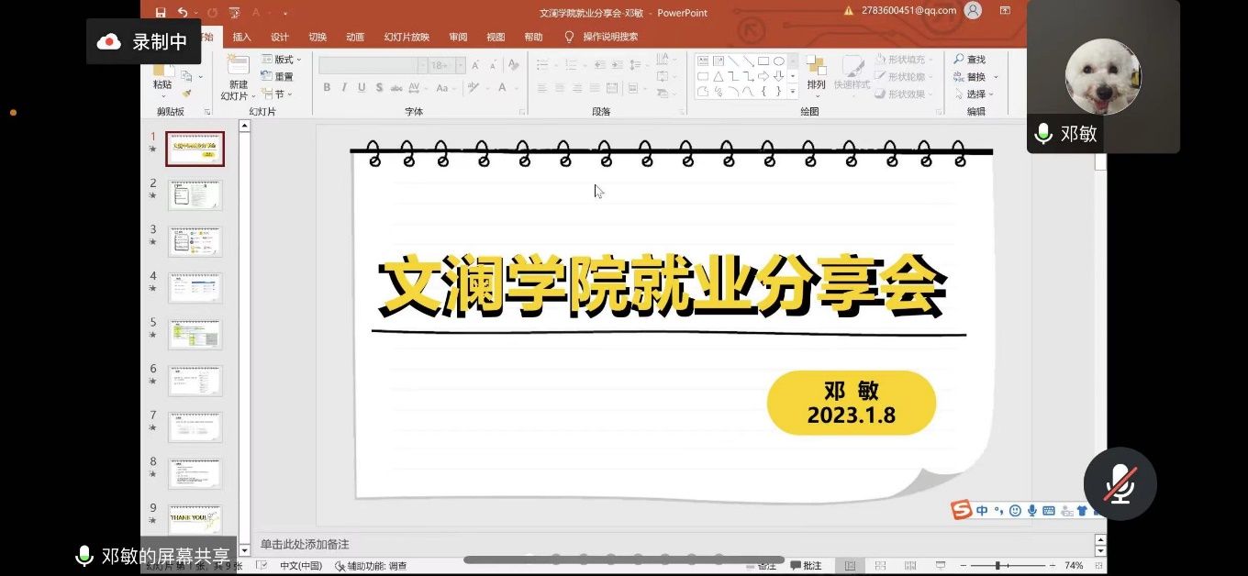This screenshot has width=1248, height=576.
Task: Toggle Bold formatting button
Action: tap(327, 88)
